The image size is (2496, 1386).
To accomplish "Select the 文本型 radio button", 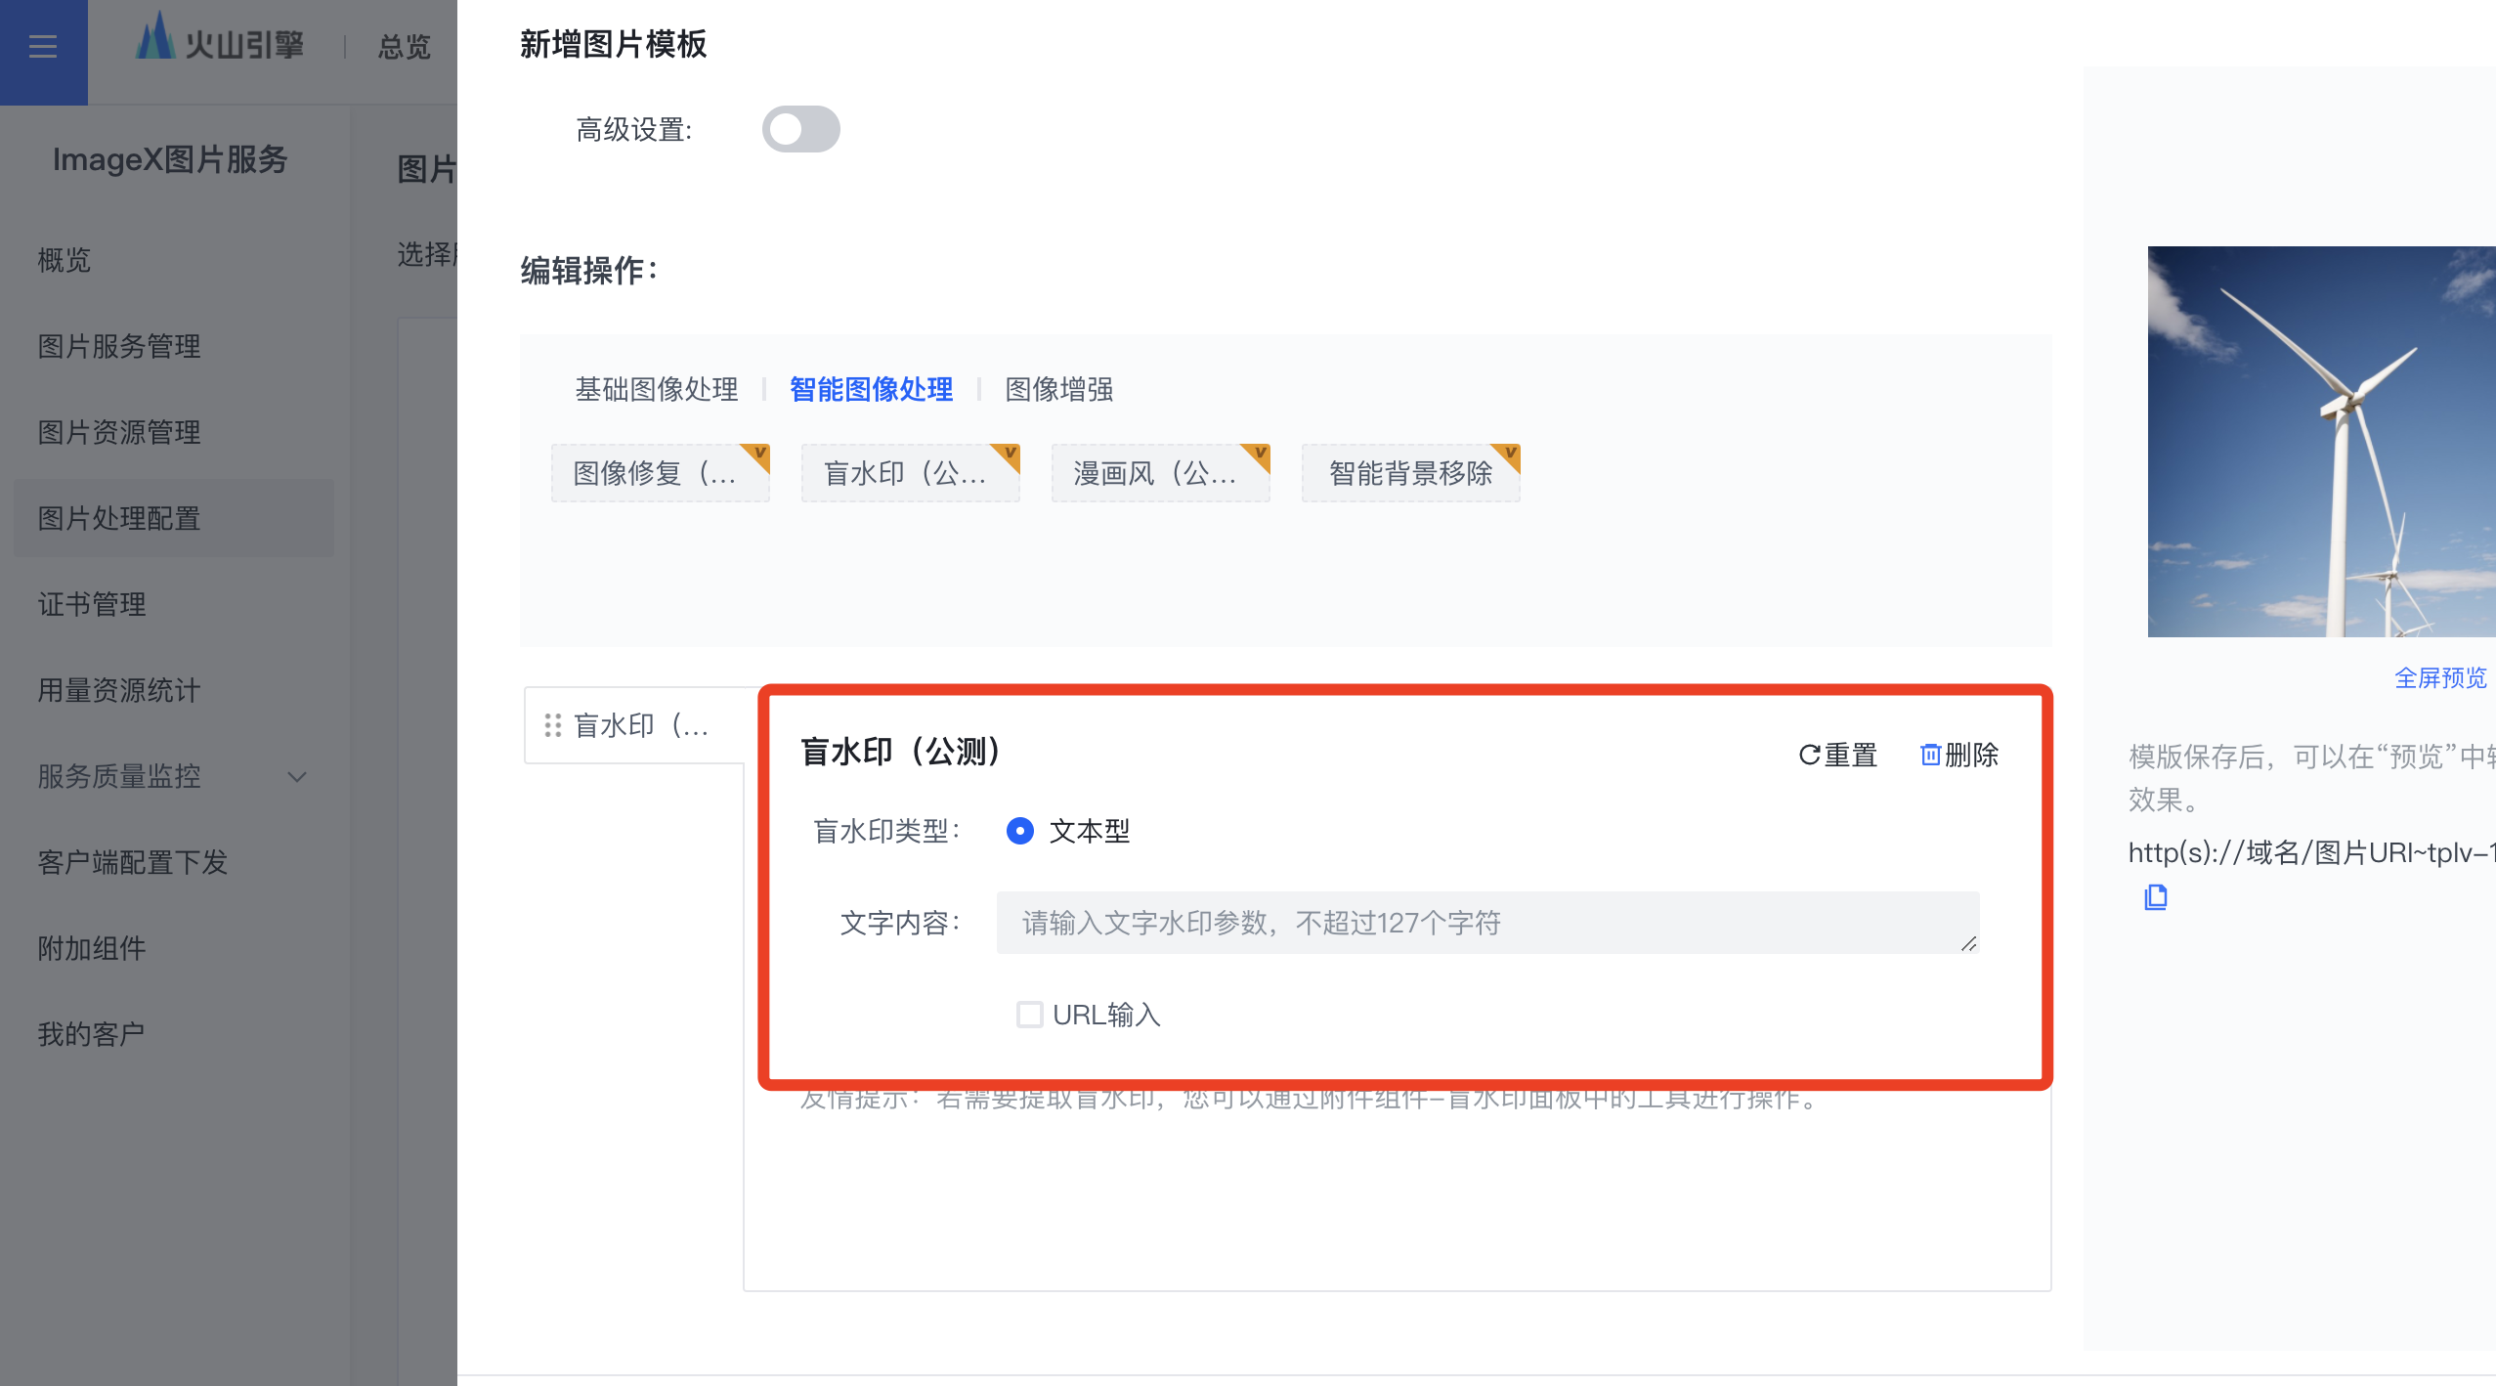I will tap(1019, 831).
